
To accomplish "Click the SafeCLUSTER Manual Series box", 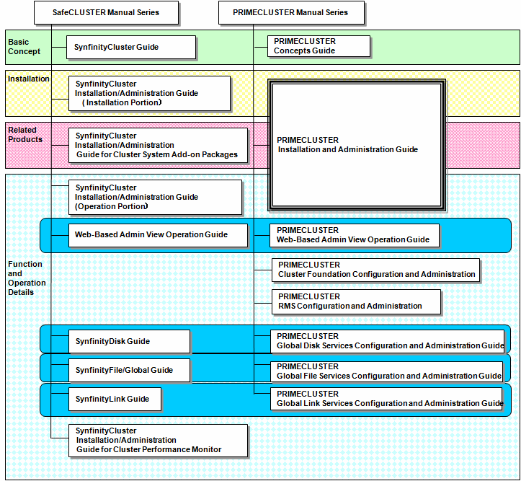I will tap(106, 13).
